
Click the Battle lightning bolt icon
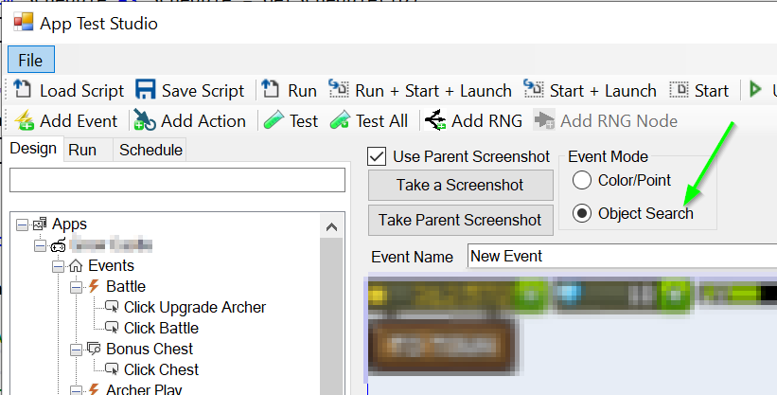(94, 286)
